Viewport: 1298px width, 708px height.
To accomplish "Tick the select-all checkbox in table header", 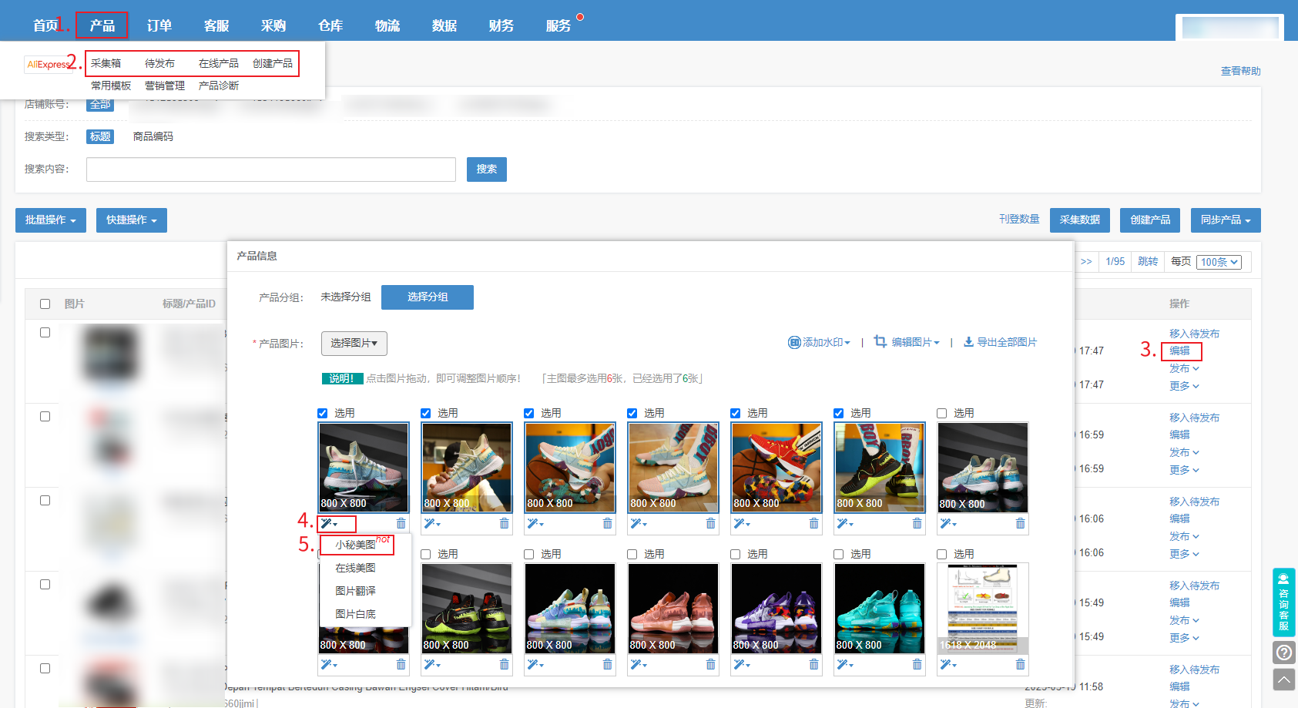I will coord(45,304).
